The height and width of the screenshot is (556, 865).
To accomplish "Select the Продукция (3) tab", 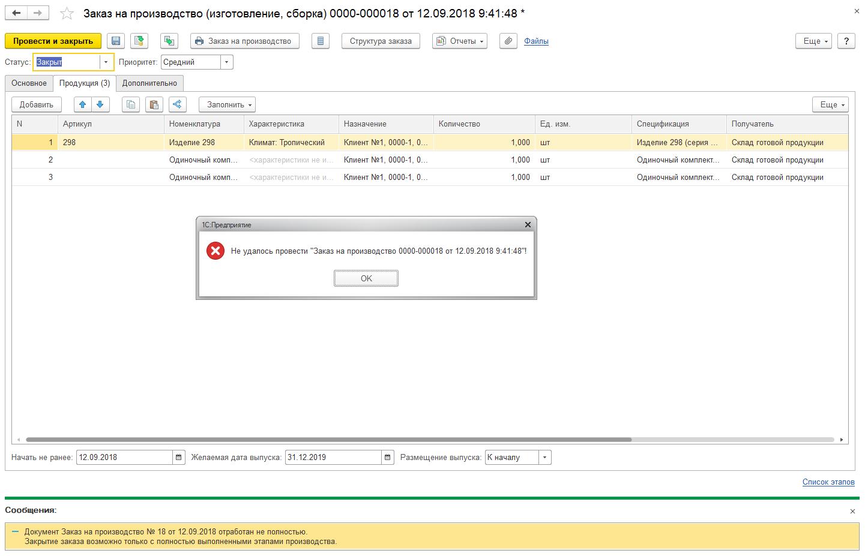I will pos(85,83).
